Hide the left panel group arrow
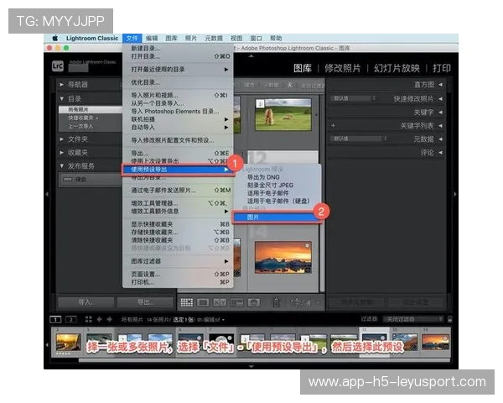Screen dimensions: 503x403 [47, 194]
